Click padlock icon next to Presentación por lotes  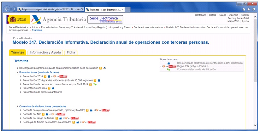click(53, 88)
